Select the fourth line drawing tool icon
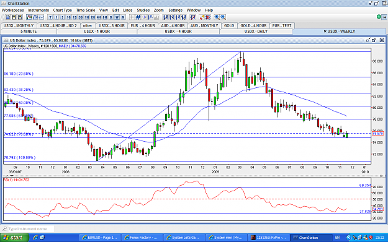Screen dimensions: 388x242 [183, 17]
